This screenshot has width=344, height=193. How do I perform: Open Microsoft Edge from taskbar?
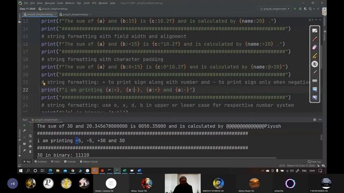click(x=50, y=170)
